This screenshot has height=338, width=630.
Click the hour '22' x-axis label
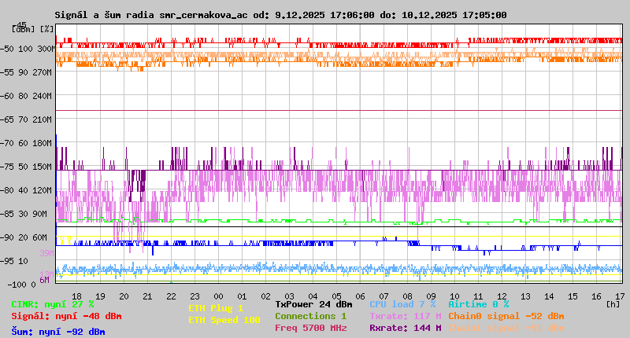171,296
